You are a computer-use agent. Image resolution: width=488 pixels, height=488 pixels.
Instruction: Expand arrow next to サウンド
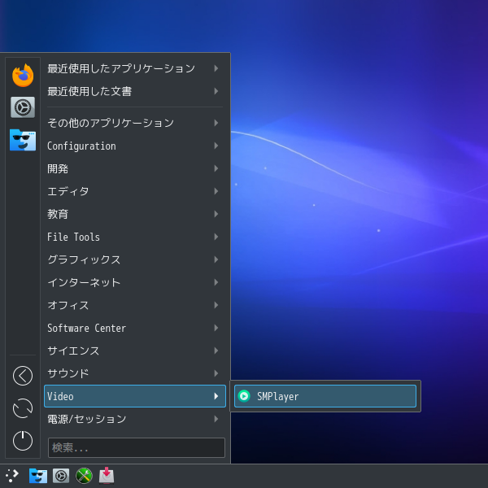[216, 373]
